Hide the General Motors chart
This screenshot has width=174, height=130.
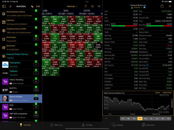167,93
